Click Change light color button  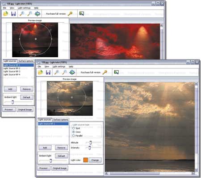(95, 160)
